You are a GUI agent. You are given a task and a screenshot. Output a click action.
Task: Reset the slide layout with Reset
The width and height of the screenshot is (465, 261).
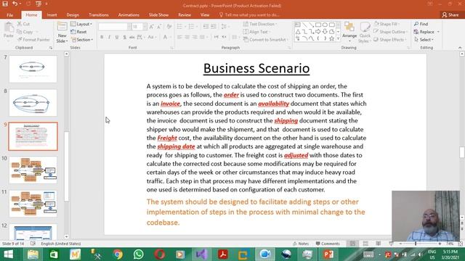(79, 32)
